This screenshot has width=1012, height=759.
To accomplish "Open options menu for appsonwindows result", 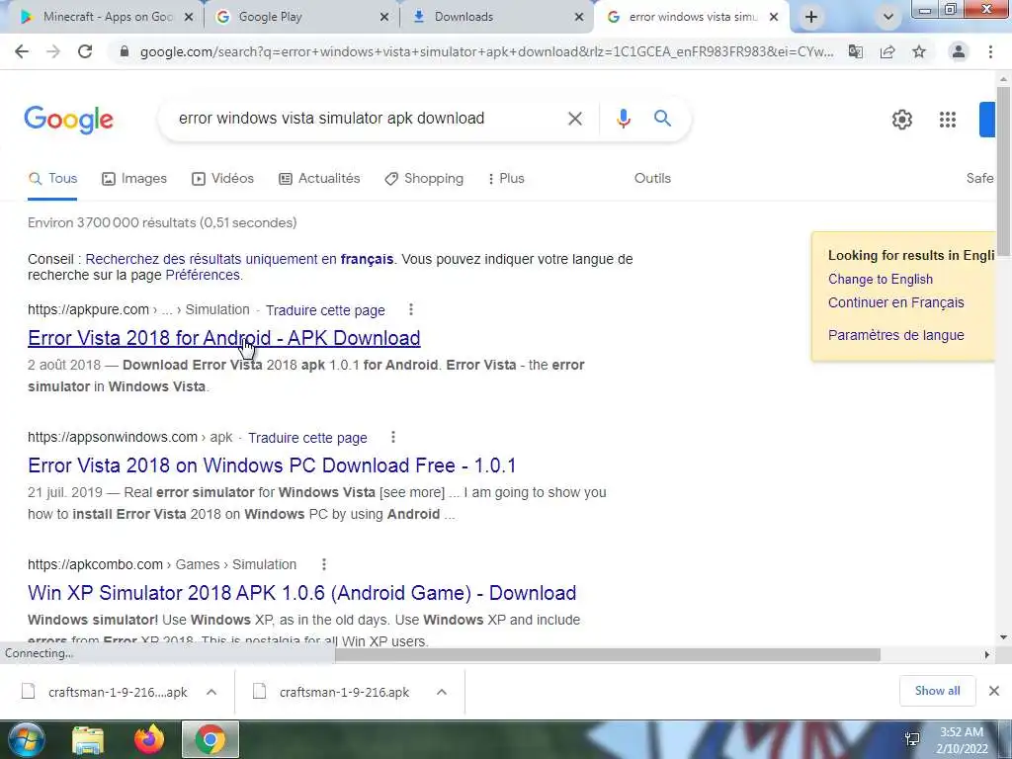I will pos(393,437).
